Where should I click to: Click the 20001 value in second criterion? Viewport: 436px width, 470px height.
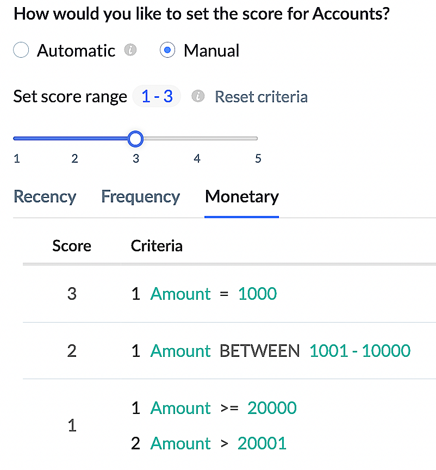[x=262, y=443]
